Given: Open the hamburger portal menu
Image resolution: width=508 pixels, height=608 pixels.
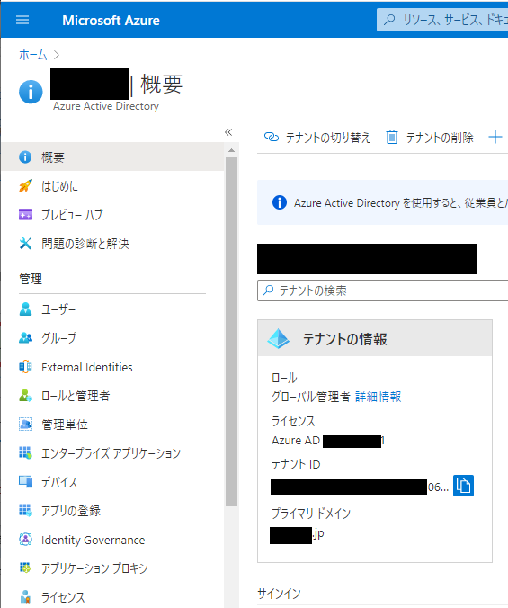Looking at the screenshot, I should pyautogui.click(x=22, y=20).
